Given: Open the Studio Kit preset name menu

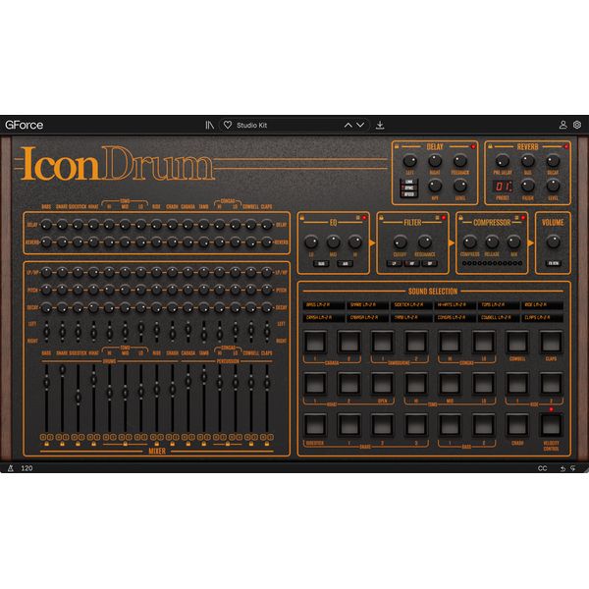Looking at the screenshot, I should click(x=251, y=125).
